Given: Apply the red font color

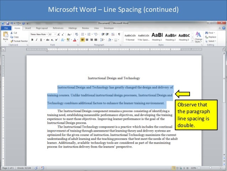Looking at the screenshot, I should coord(75,40).
